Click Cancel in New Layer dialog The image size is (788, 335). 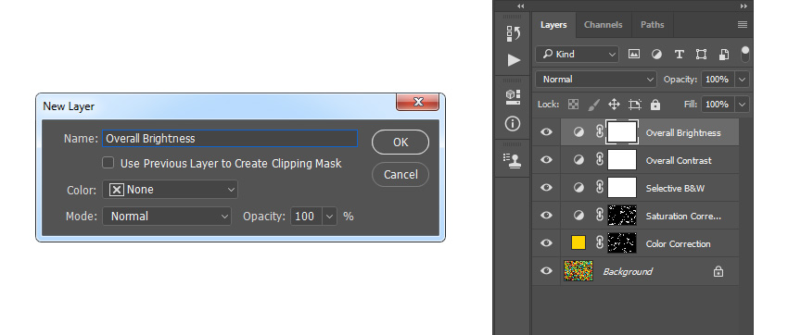[400, 175]
